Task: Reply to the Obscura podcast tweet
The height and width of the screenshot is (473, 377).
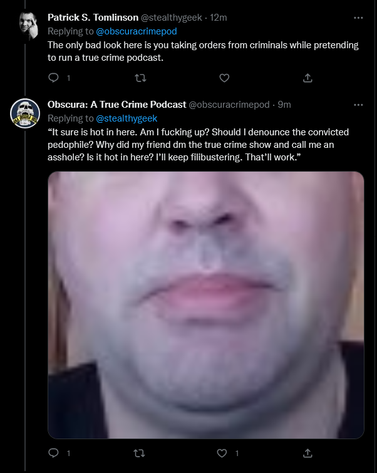Action: pyautogui.click(x=53, y=453)
